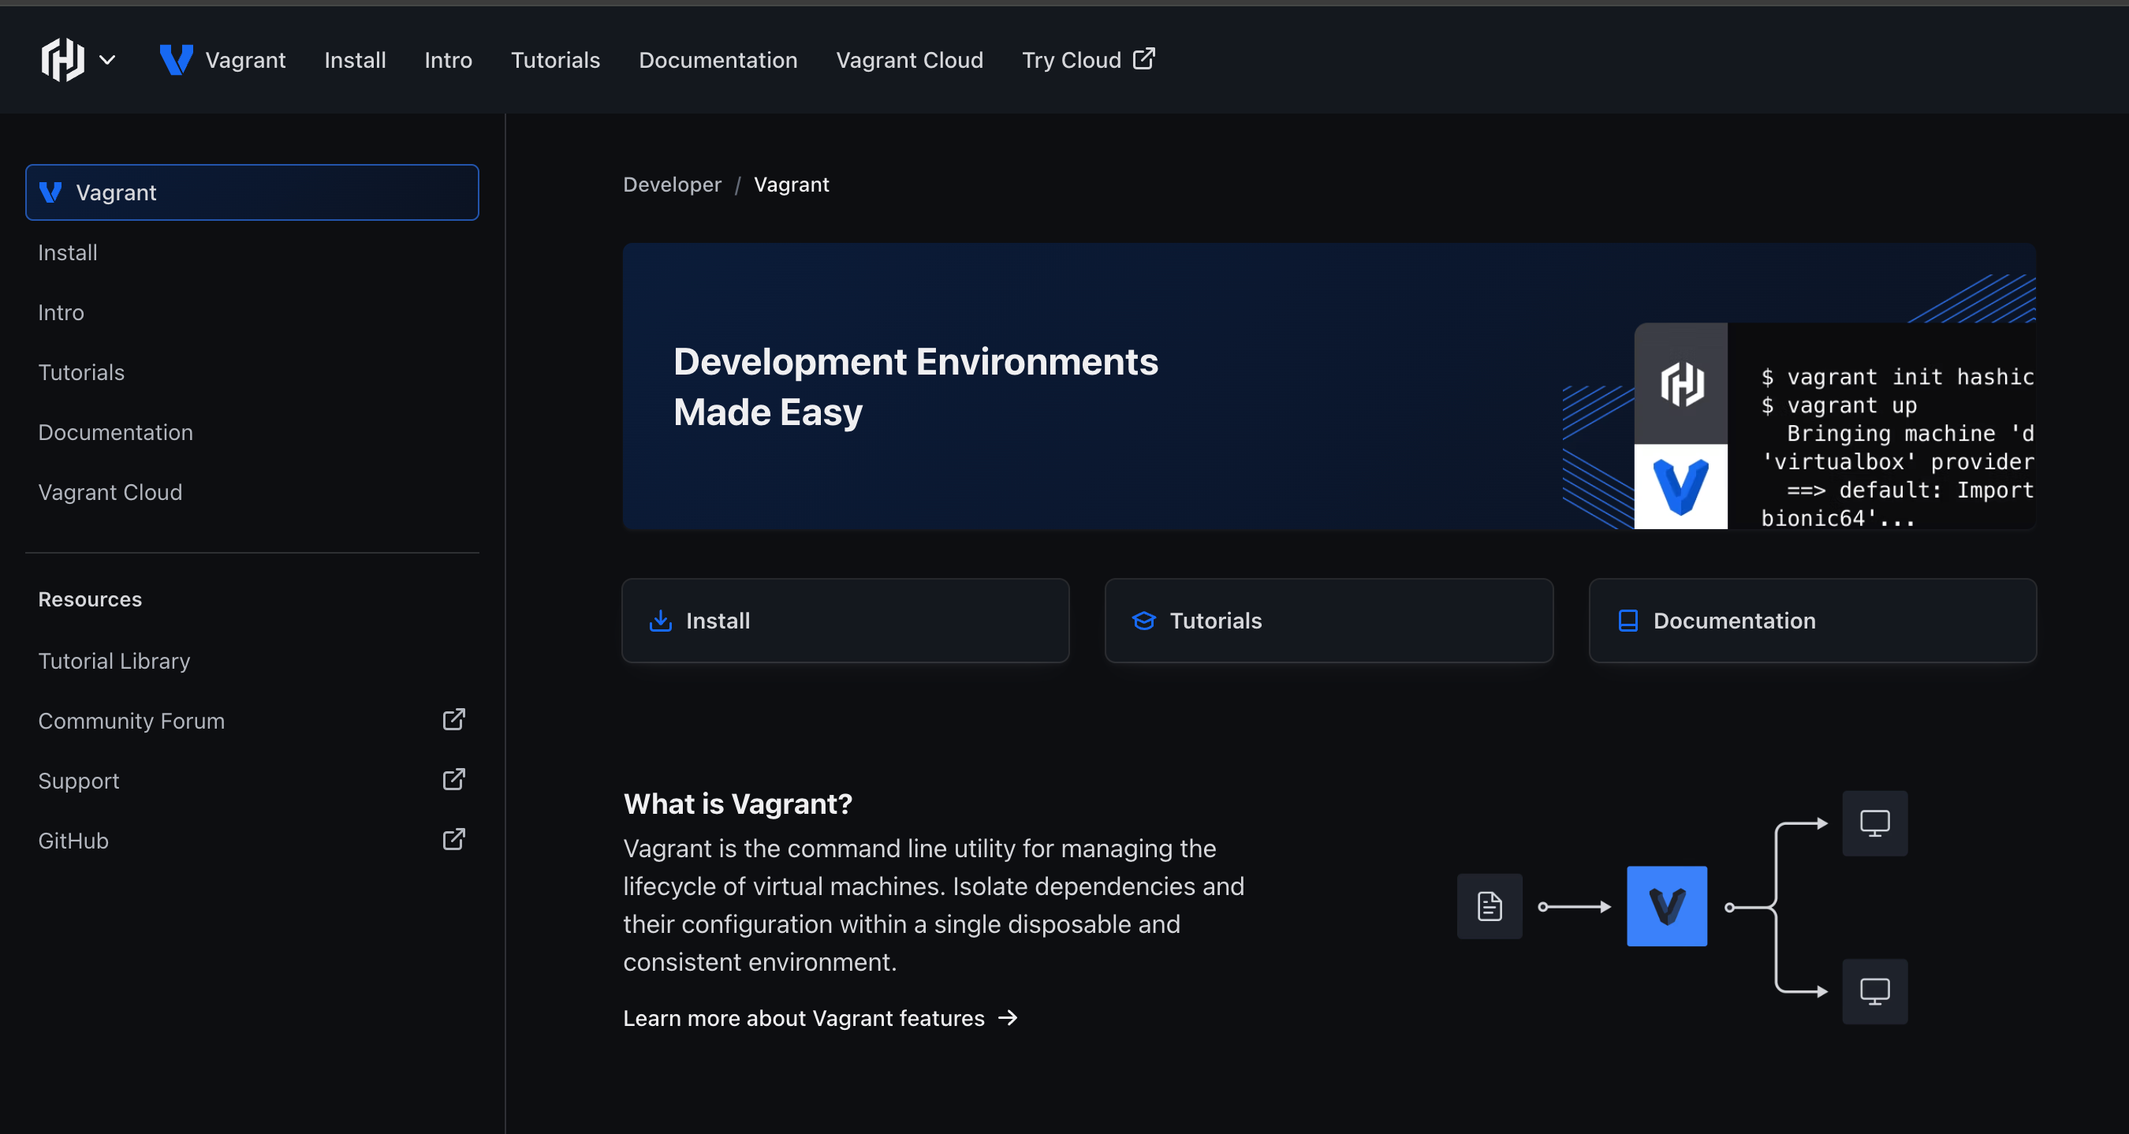Image resolution: width=2129 pixels, height=1134 pixels.
Task: Select Intro in the top navigation bar
Action: coord(448,59)
